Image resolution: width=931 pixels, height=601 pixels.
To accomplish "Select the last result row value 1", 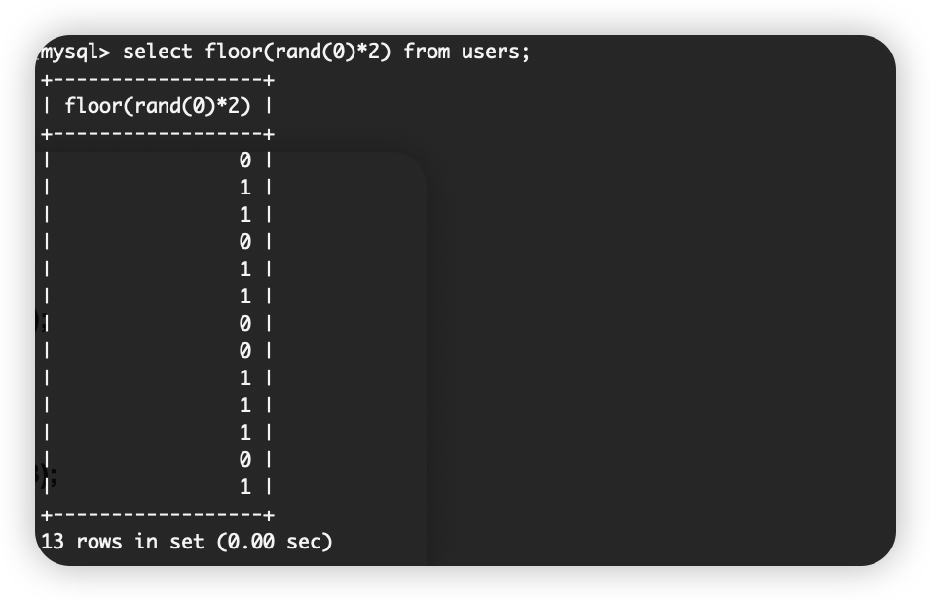I will [x=244, y=487].
